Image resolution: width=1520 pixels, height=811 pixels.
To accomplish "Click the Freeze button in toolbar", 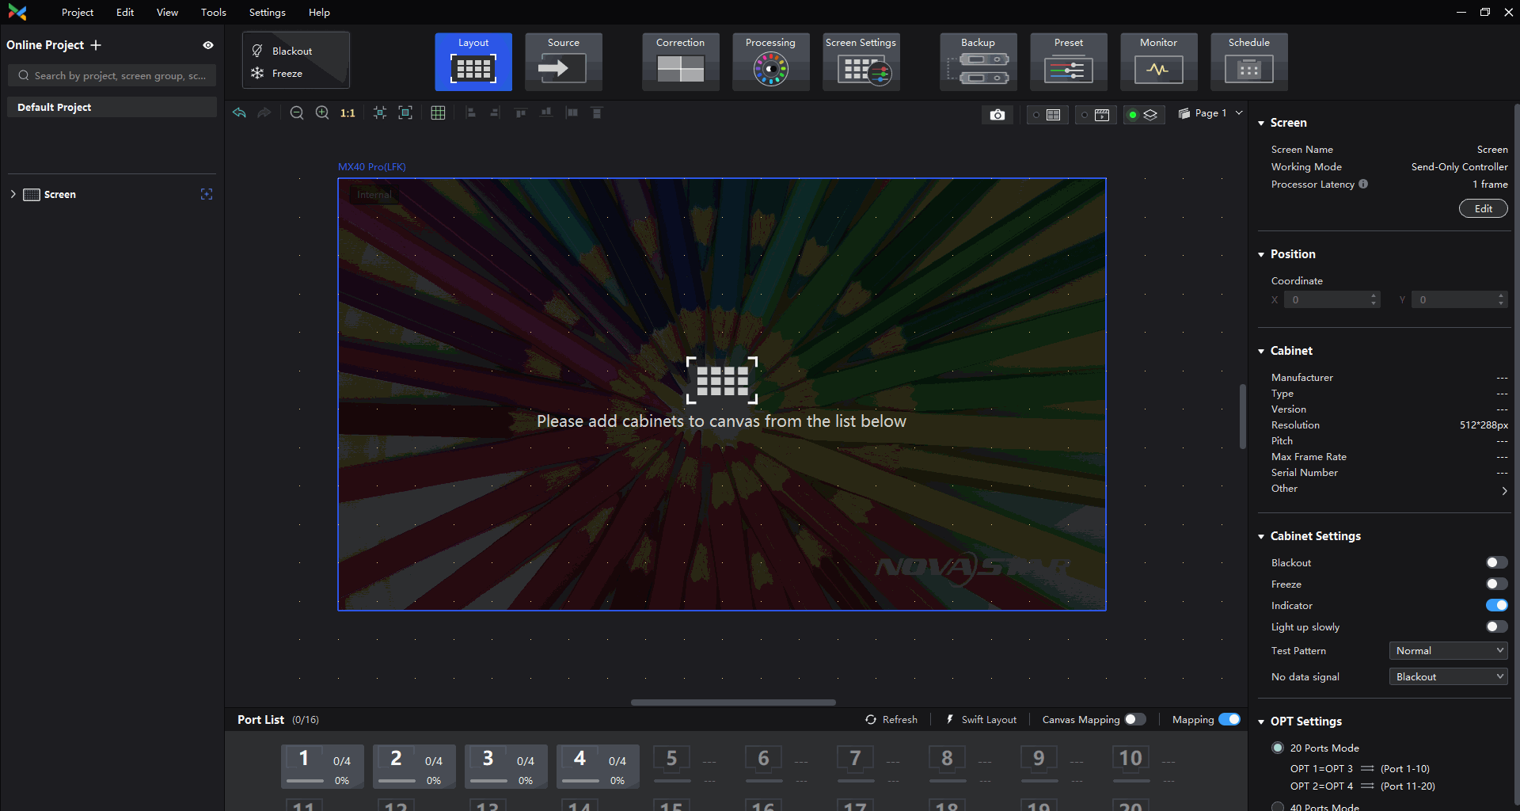I will [x=277, y=73].
